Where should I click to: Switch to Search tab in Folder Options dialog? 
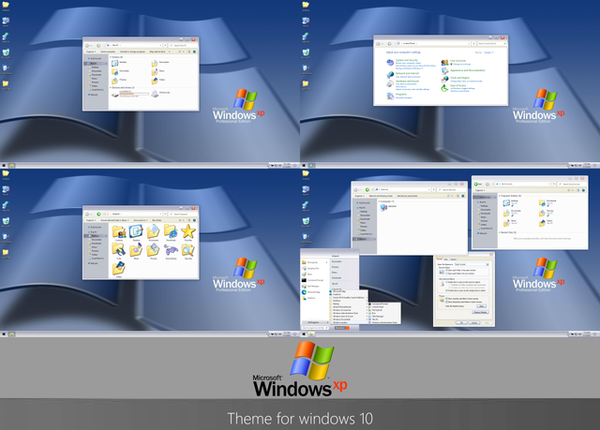tap(453, 259)
